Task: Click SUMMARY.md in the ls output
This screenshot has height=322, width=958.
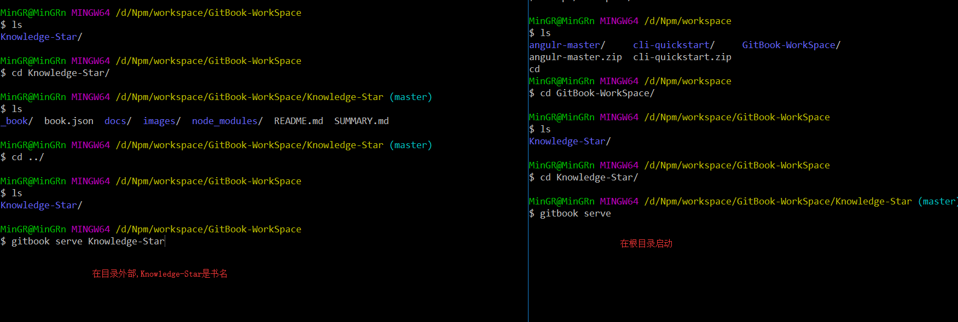Action: (361, 121)
